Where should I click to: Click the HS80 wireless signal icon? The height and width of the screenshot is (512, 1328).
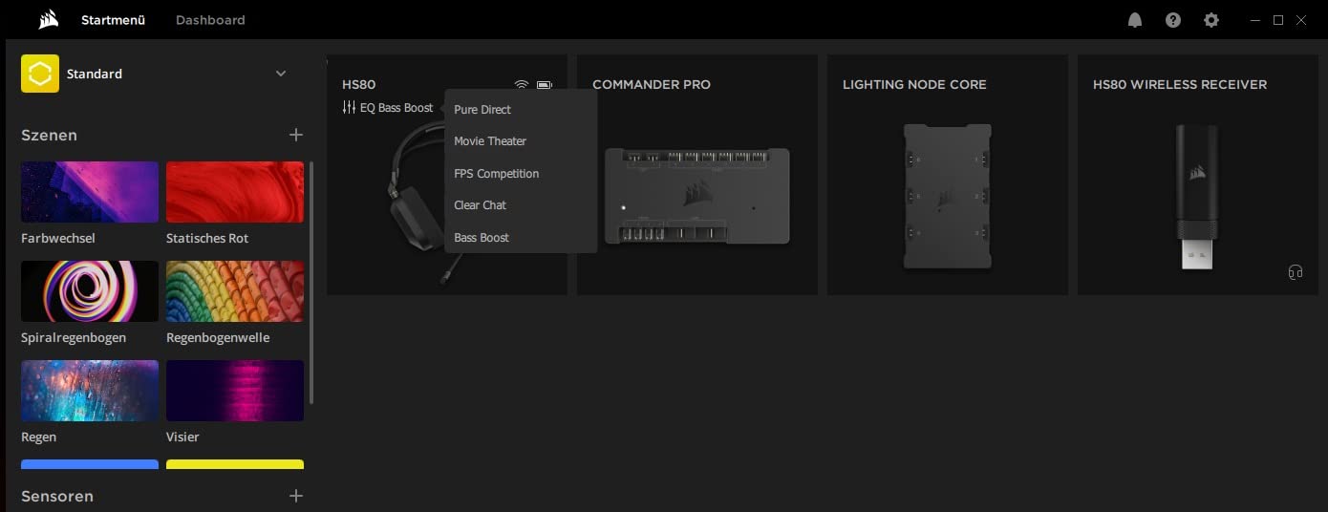click(x=521, y=85)
